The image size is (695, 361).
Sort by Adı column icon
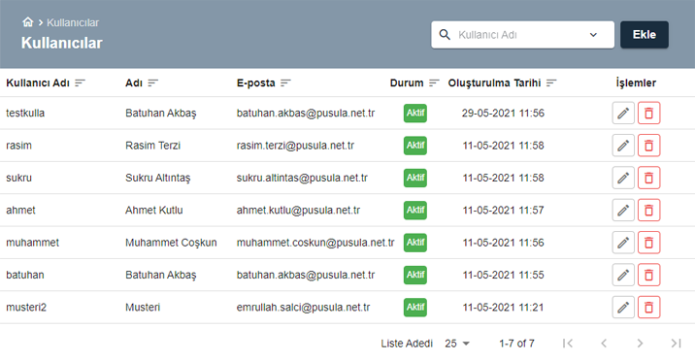153,82
